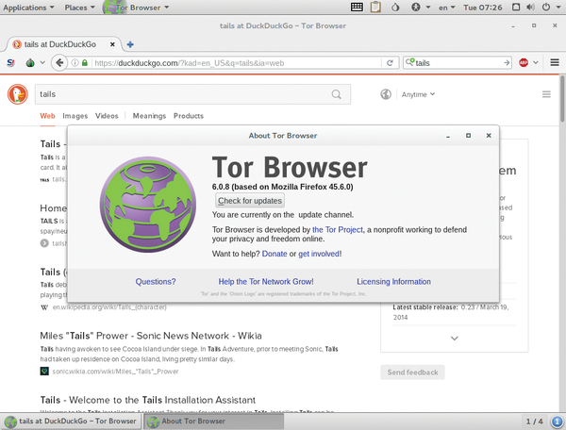Open the DuckDuckGo page side menu

pyautogui.click(x=546, y=94)
